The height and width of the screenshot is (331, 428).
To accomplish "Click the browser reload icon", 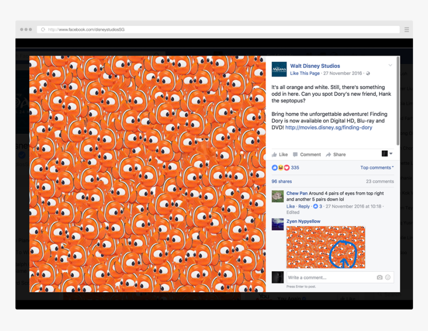I will pyautogui.click(x=43, y=29).
